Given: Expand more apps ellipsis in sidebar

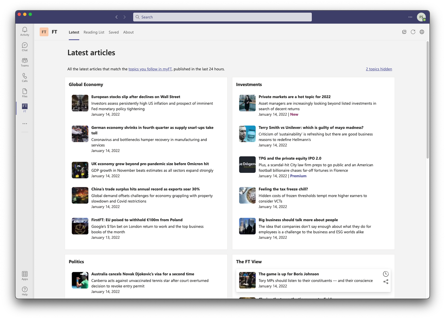Looking at the screenshot, I should [x=25, y=124].
